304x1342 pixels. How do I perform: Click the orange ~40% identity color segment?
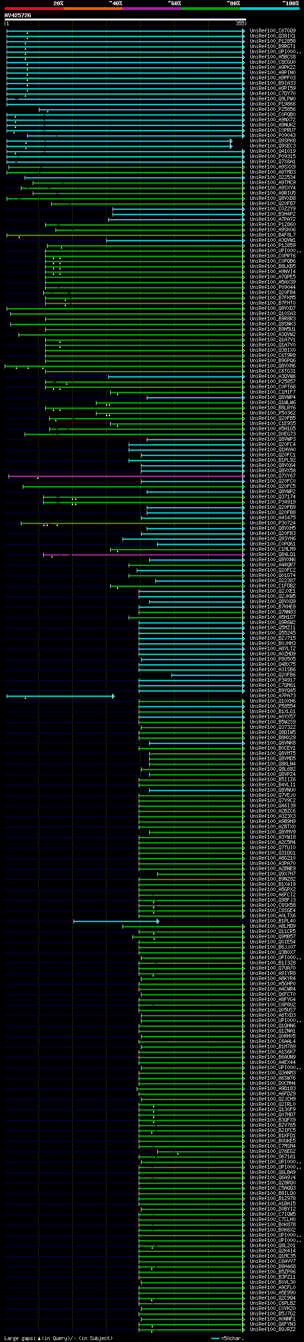coord(93,9)
